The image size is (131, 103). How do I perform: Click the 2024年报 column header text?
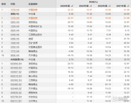(65, 6)
